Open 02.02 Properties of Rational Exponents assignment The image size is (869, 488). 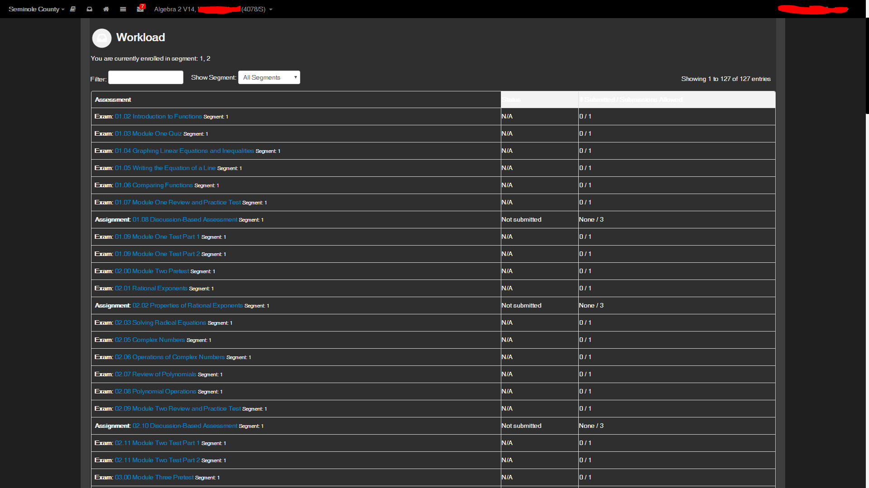[x=187, y=305]
